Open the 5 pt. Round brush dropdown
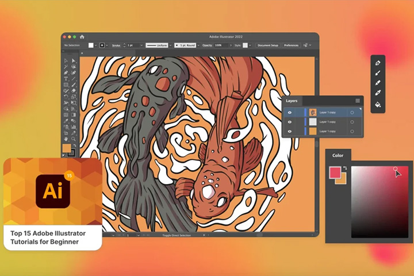414x276 pixels. pos(198,45)
